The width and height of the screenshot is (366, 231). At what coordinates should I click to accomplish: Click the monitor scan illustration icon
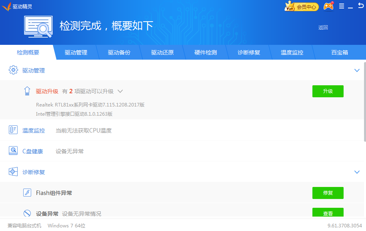point(38,27)
